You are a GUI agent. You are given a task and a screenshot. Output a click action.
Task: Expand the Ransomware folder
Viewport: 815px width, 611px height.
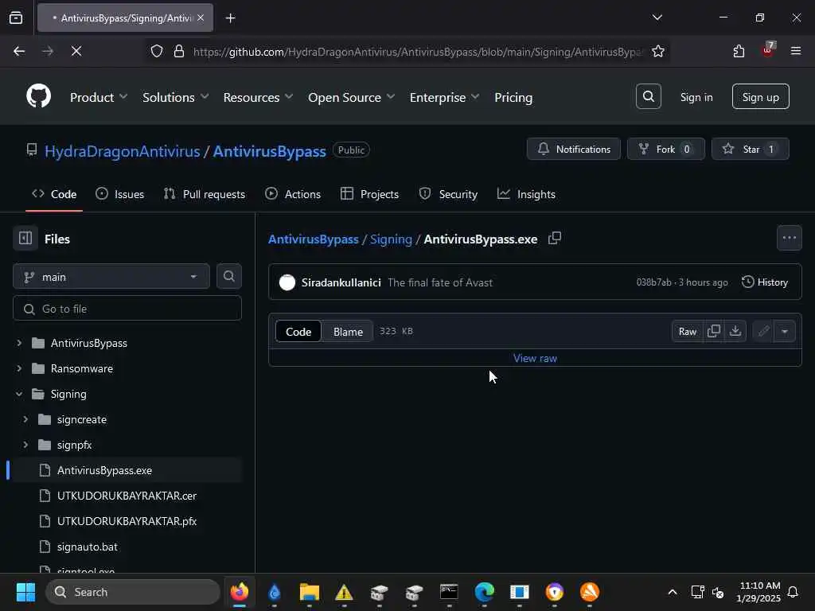tap(19, 368)
